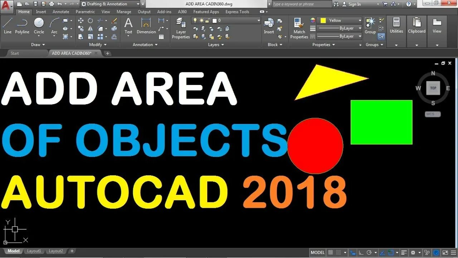Click the Plot (print) icon
458x258 pixels.
(52, 4)
